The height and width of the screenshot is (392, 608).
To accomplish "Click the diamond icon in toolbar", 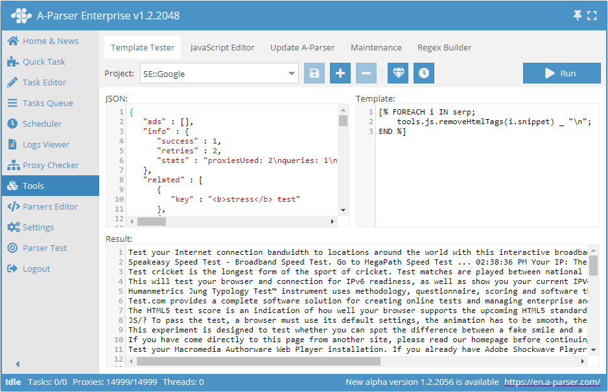I will click(398, 73).
